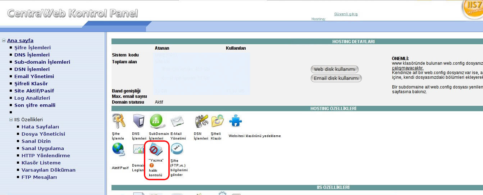Click the Güvenli çıkış link

[x=346, y=14]
